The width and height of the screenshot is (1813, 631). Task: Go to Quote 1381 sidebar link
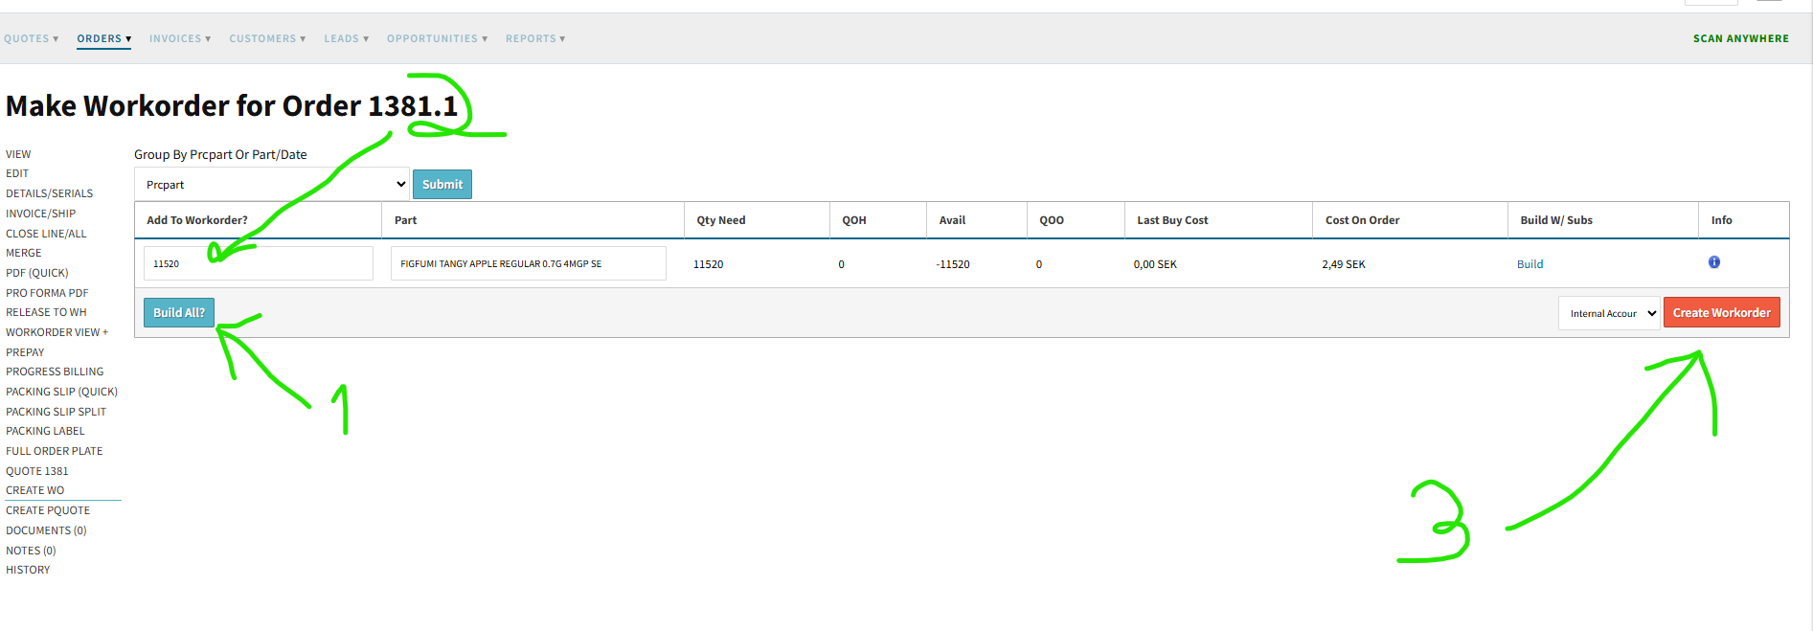pyautogui.click(x=36, y=471)
